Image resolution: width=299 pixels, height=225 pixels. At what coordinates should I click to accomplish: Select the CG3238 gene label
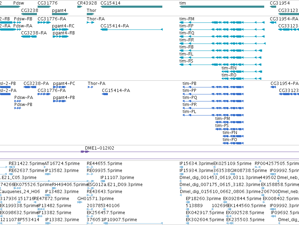30,11
